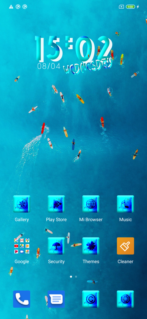The image size is (147, 319).
Task: Tap the Themes label text
Action: (x=91, y=261)
